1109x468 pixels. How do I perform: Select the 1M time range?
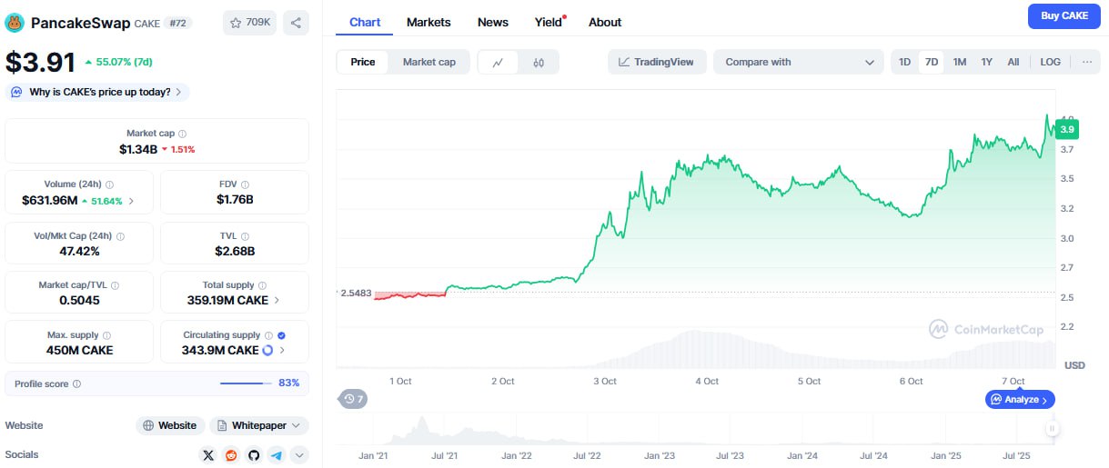coord(959,62)
